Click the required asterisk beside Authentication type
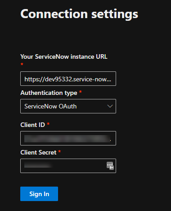The image size is (171, 211). pos(81,92)
